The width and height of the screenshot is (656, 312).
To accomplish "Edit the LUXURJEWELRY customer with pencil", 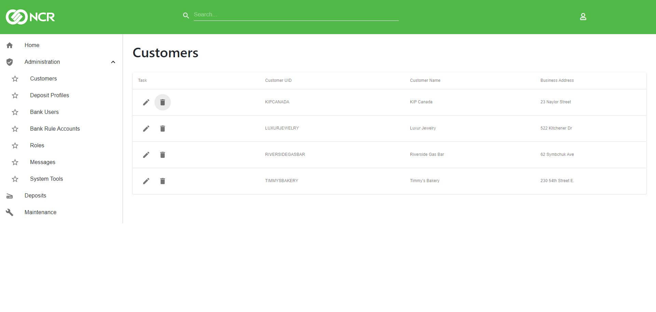I will coord(146,129).
